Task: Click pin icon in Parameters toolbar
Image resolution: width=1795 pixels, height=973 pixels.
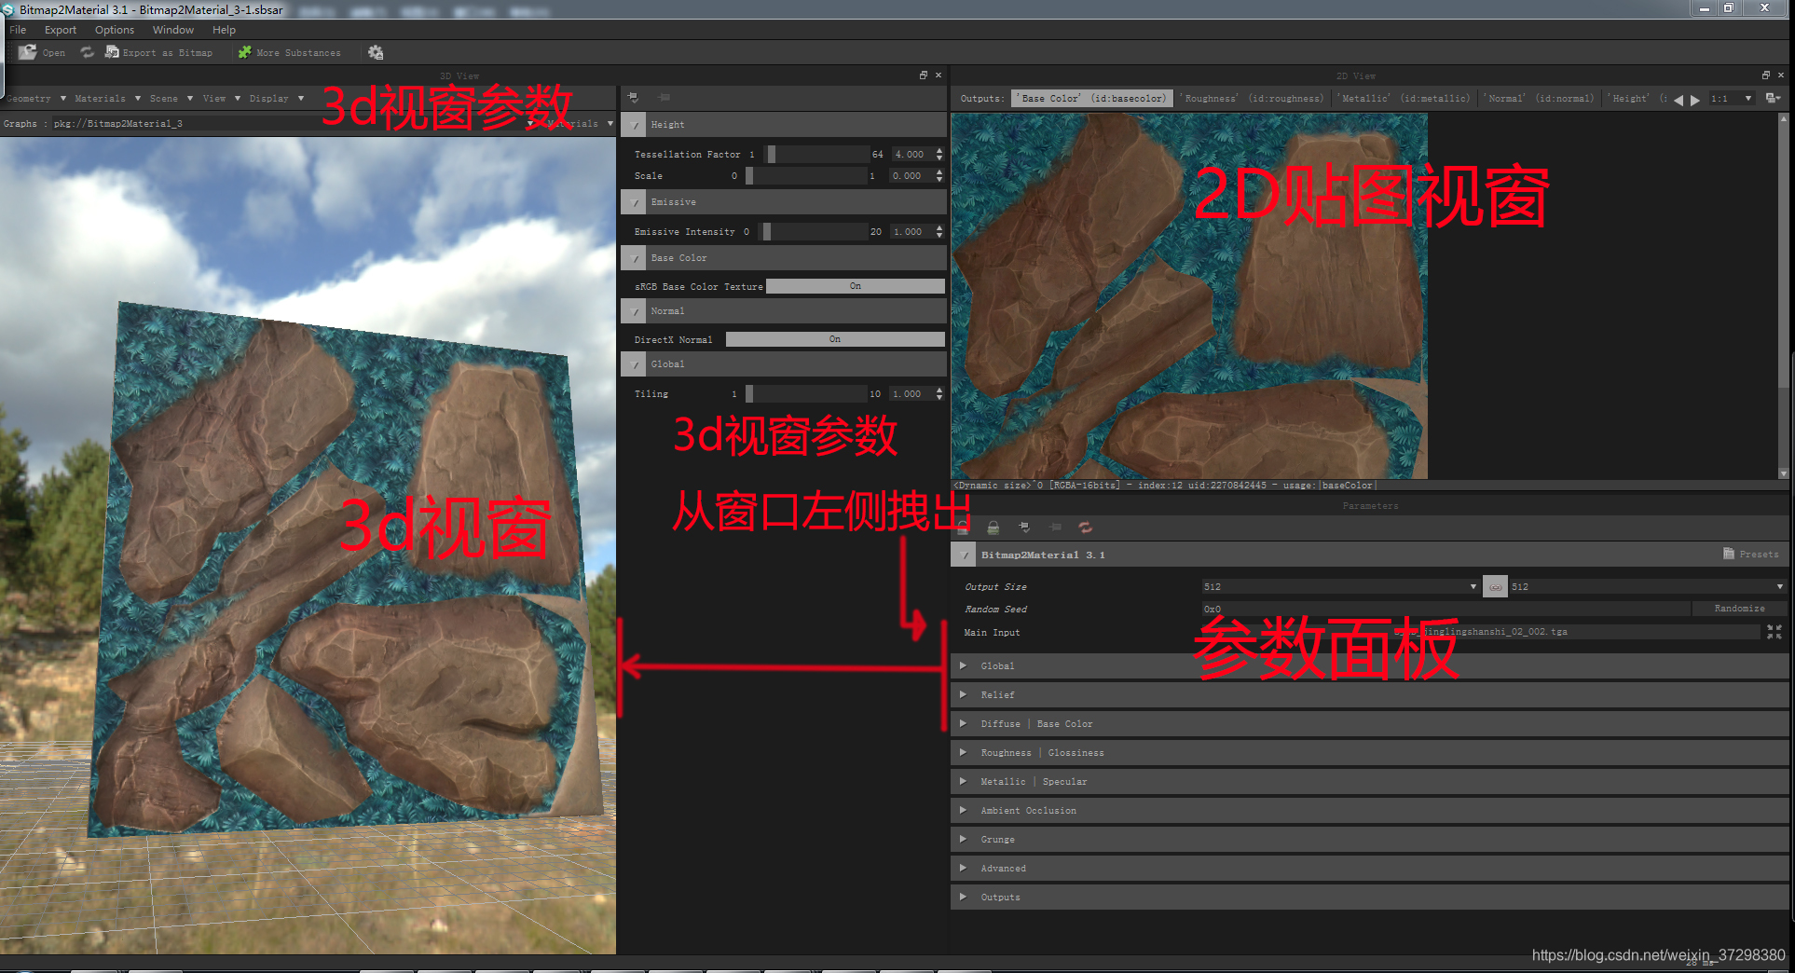Action: pyautogui.click(x=1024, y=528)
